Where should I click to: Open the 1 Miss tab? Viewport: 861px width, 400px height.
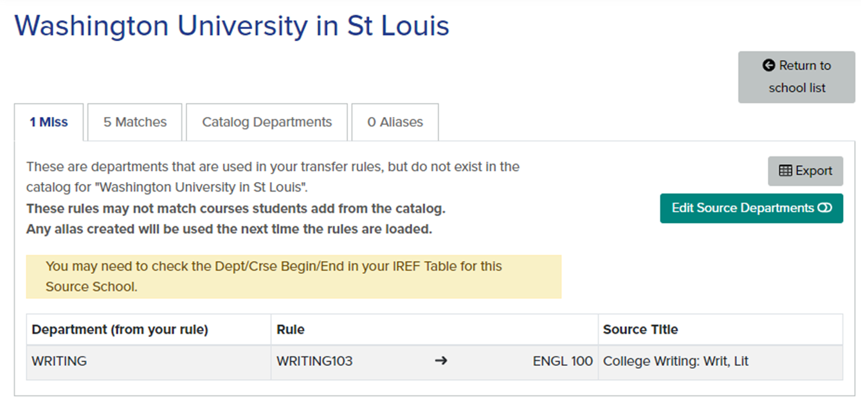coord(49,122)
